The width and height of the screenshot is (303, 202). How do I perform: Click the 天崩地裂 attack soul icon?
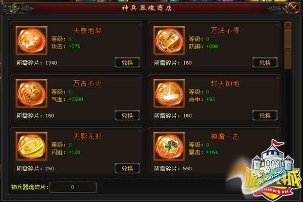31,40
